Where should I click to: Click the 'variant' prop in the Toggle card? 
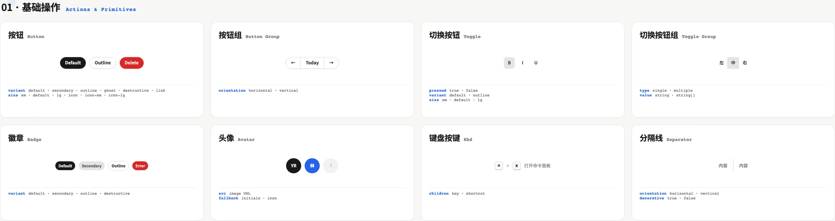tap(437, 95)
